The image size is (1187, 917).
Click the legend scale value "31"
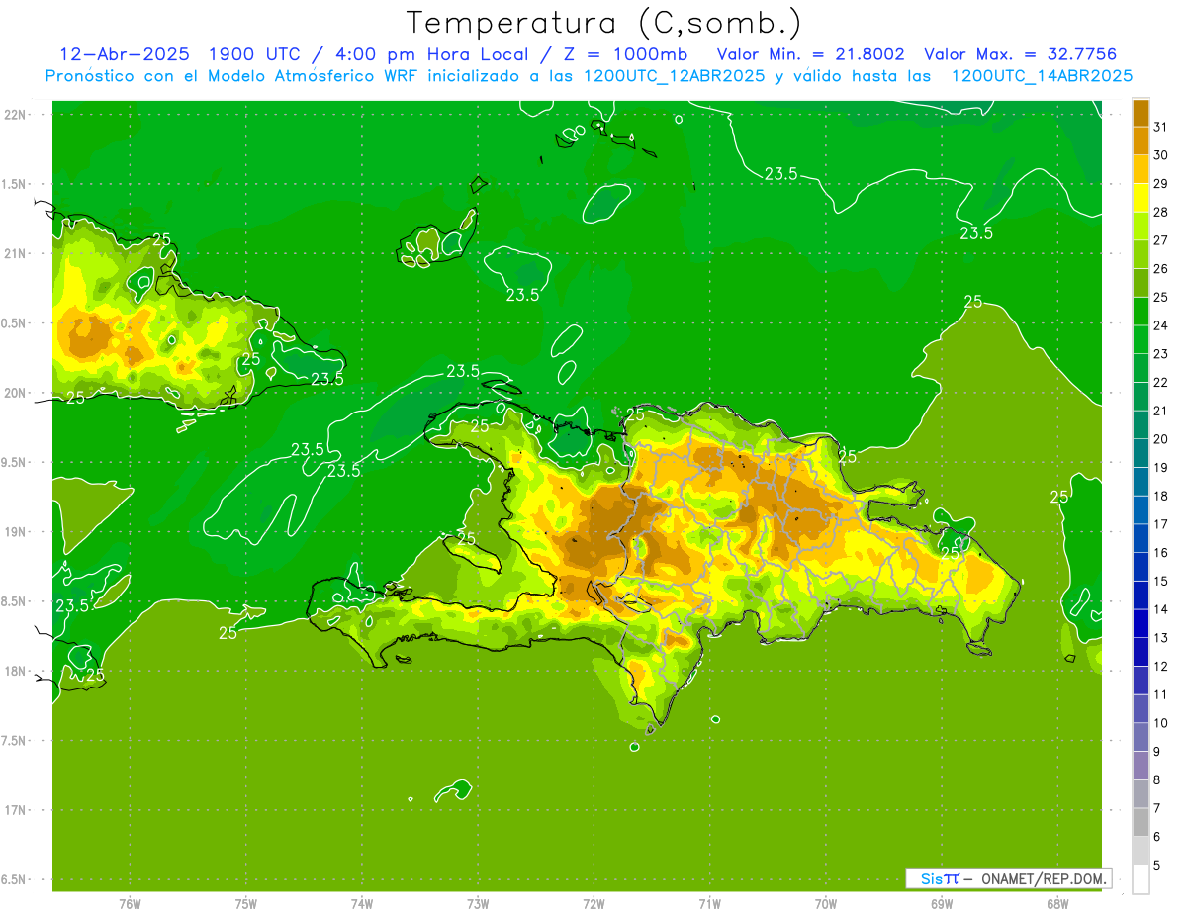pos(1161,127)
